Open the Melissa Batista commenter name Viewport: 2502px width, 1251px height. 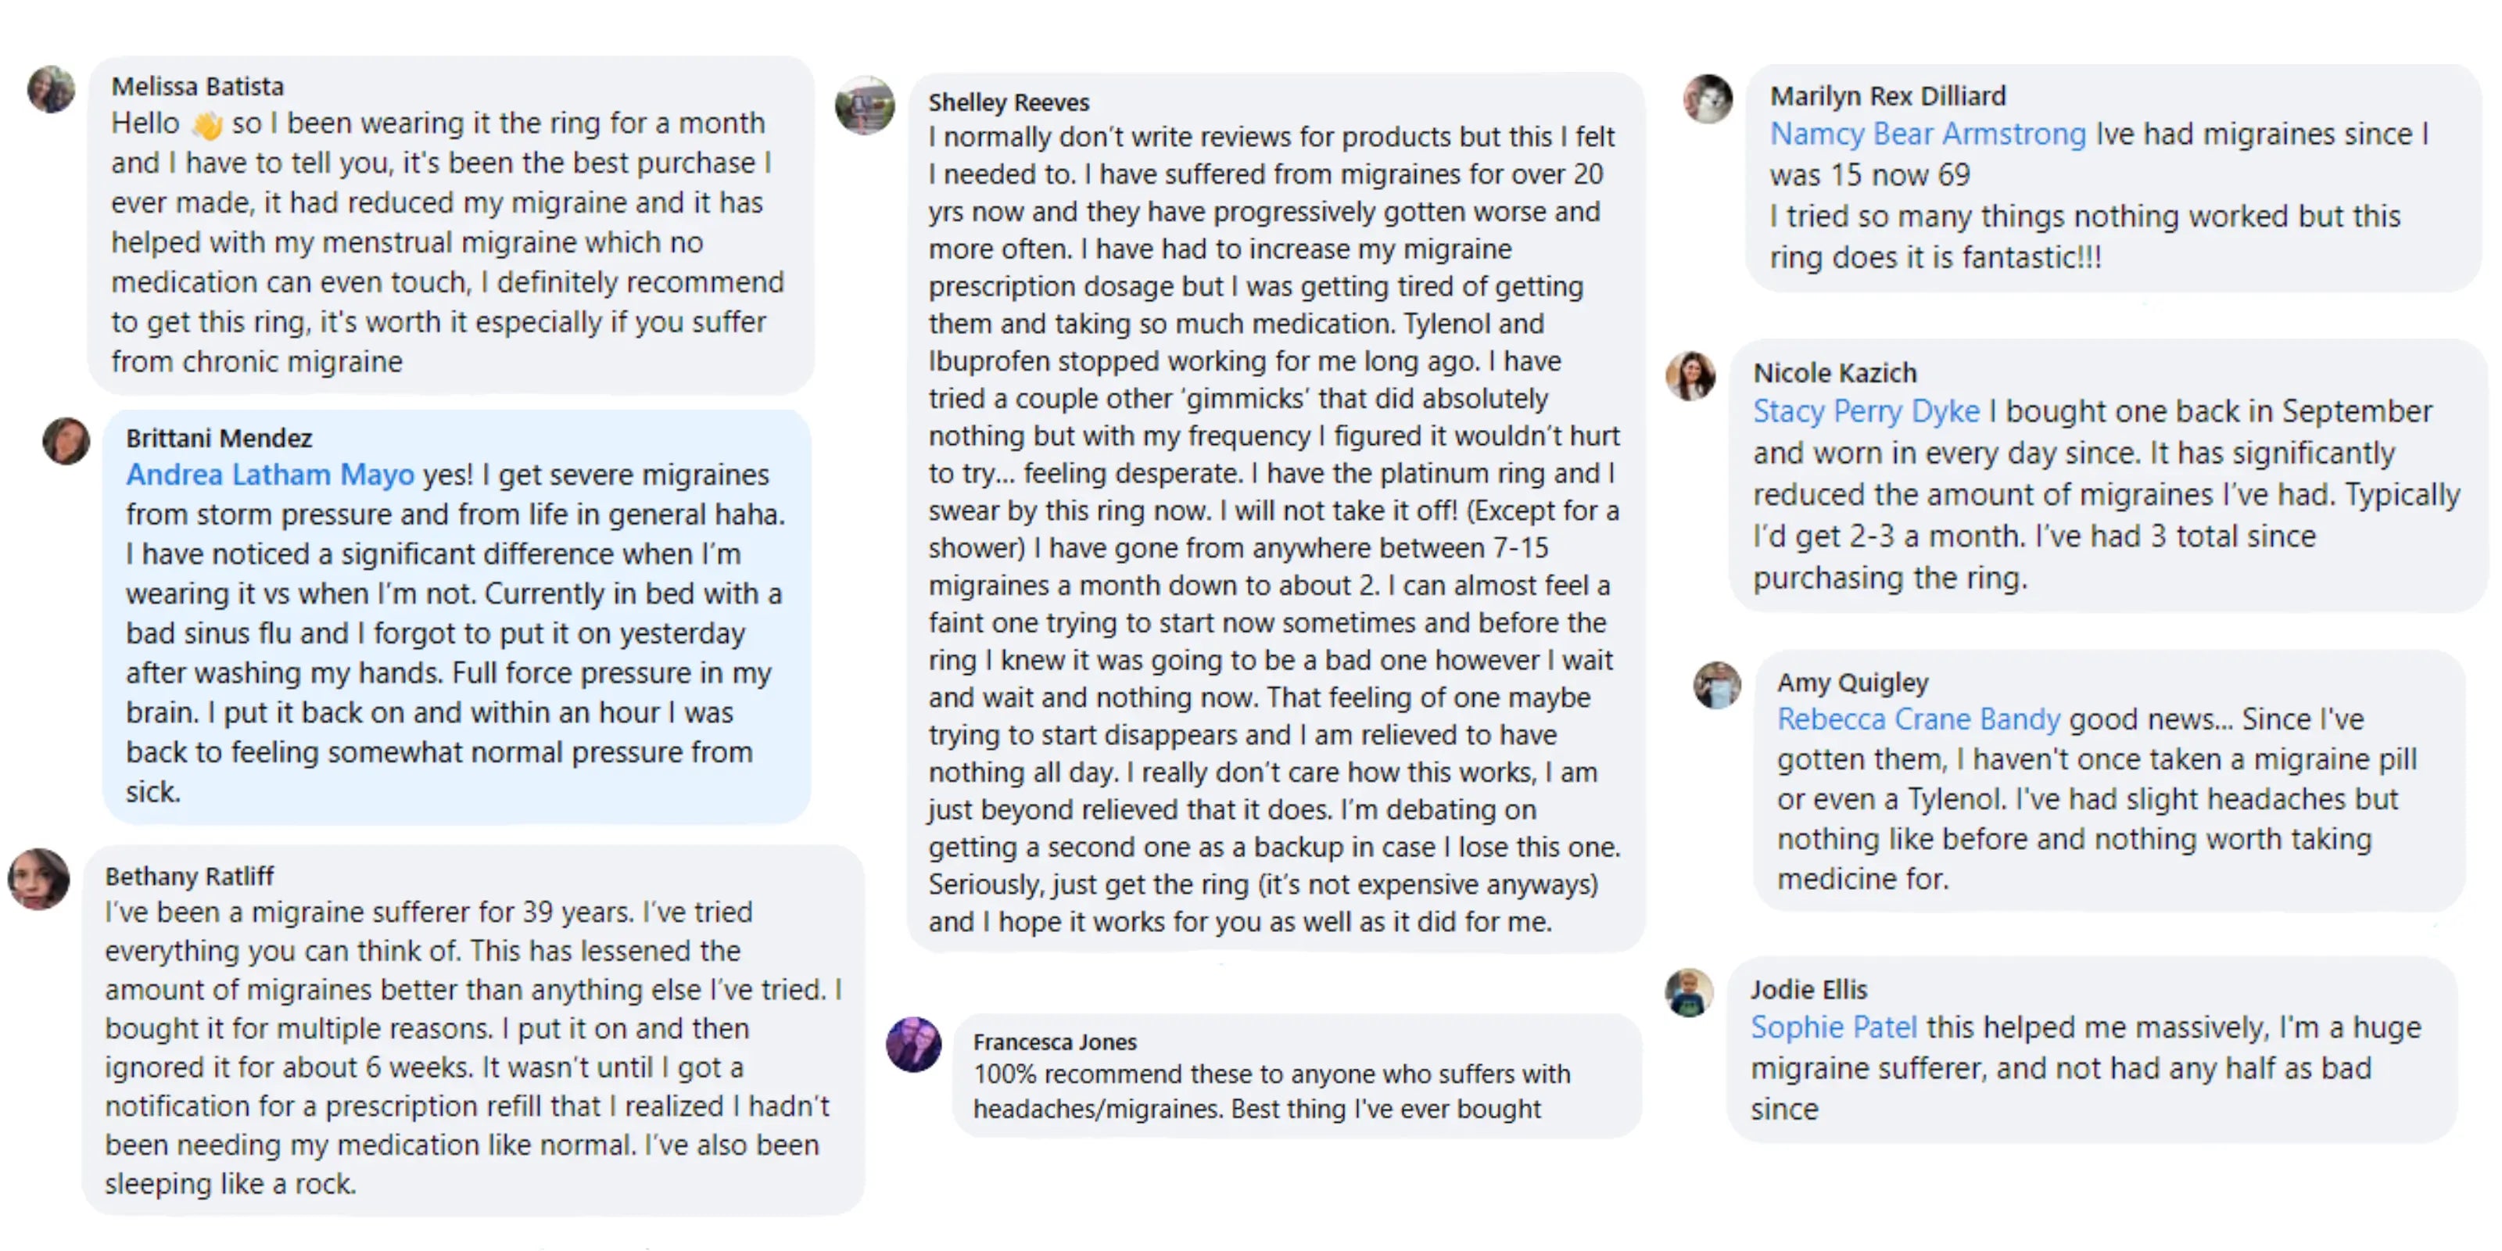click(197, 87)
